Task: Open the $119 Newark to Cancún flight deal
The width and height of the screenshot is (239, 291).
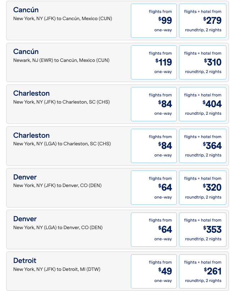Action: coord(153,62)
